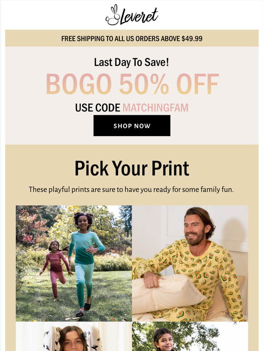This screenshot has width=263, height=351.
Task: Click the 50% discount text
Action: pyautogui.click(x=144, y=84)
